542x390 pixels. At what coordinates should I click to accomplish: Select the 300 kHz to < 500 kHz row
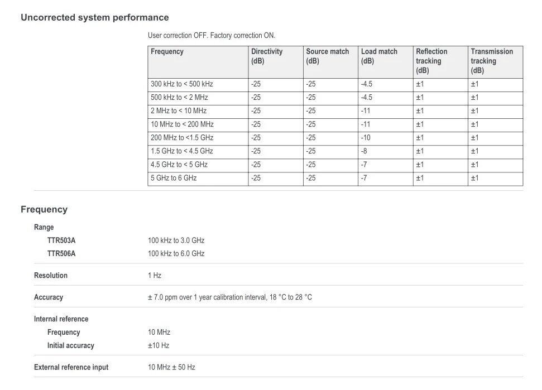coord(335,85)
